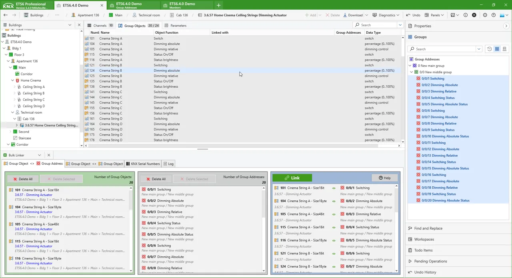The width and height of the screenshot is (512, 278).
Task: Toggle Groups building view icon
Action: coord(504,49)
